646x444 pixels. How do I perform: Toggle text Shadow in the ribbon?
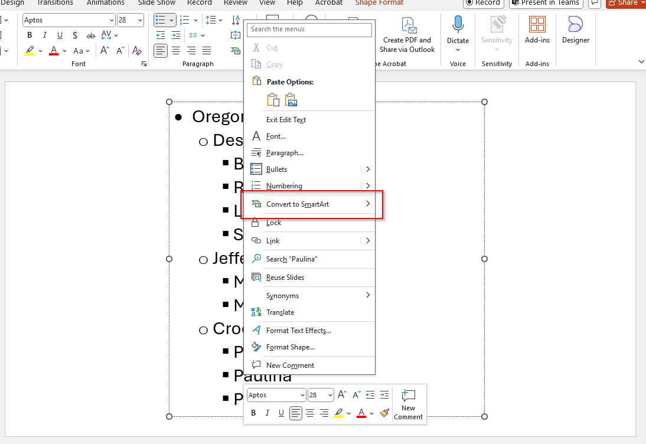click(x=74, y=35)
